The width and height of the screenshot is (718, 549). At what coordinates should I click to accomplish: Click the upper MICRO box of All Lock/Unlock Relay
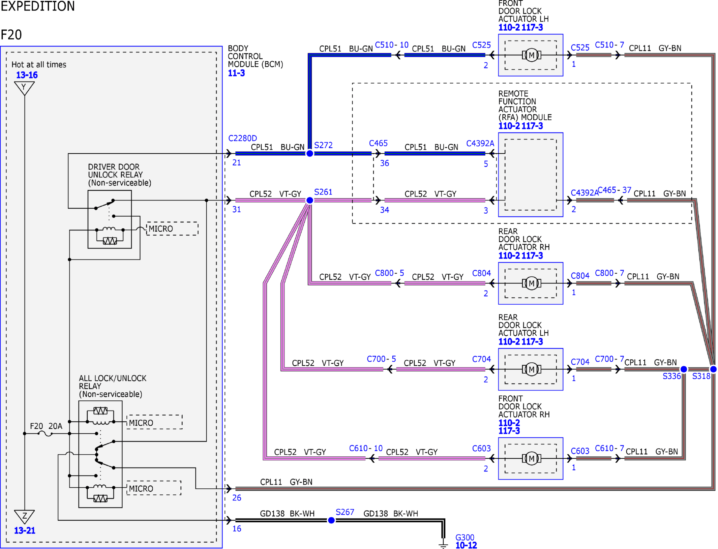click(155, 422)
